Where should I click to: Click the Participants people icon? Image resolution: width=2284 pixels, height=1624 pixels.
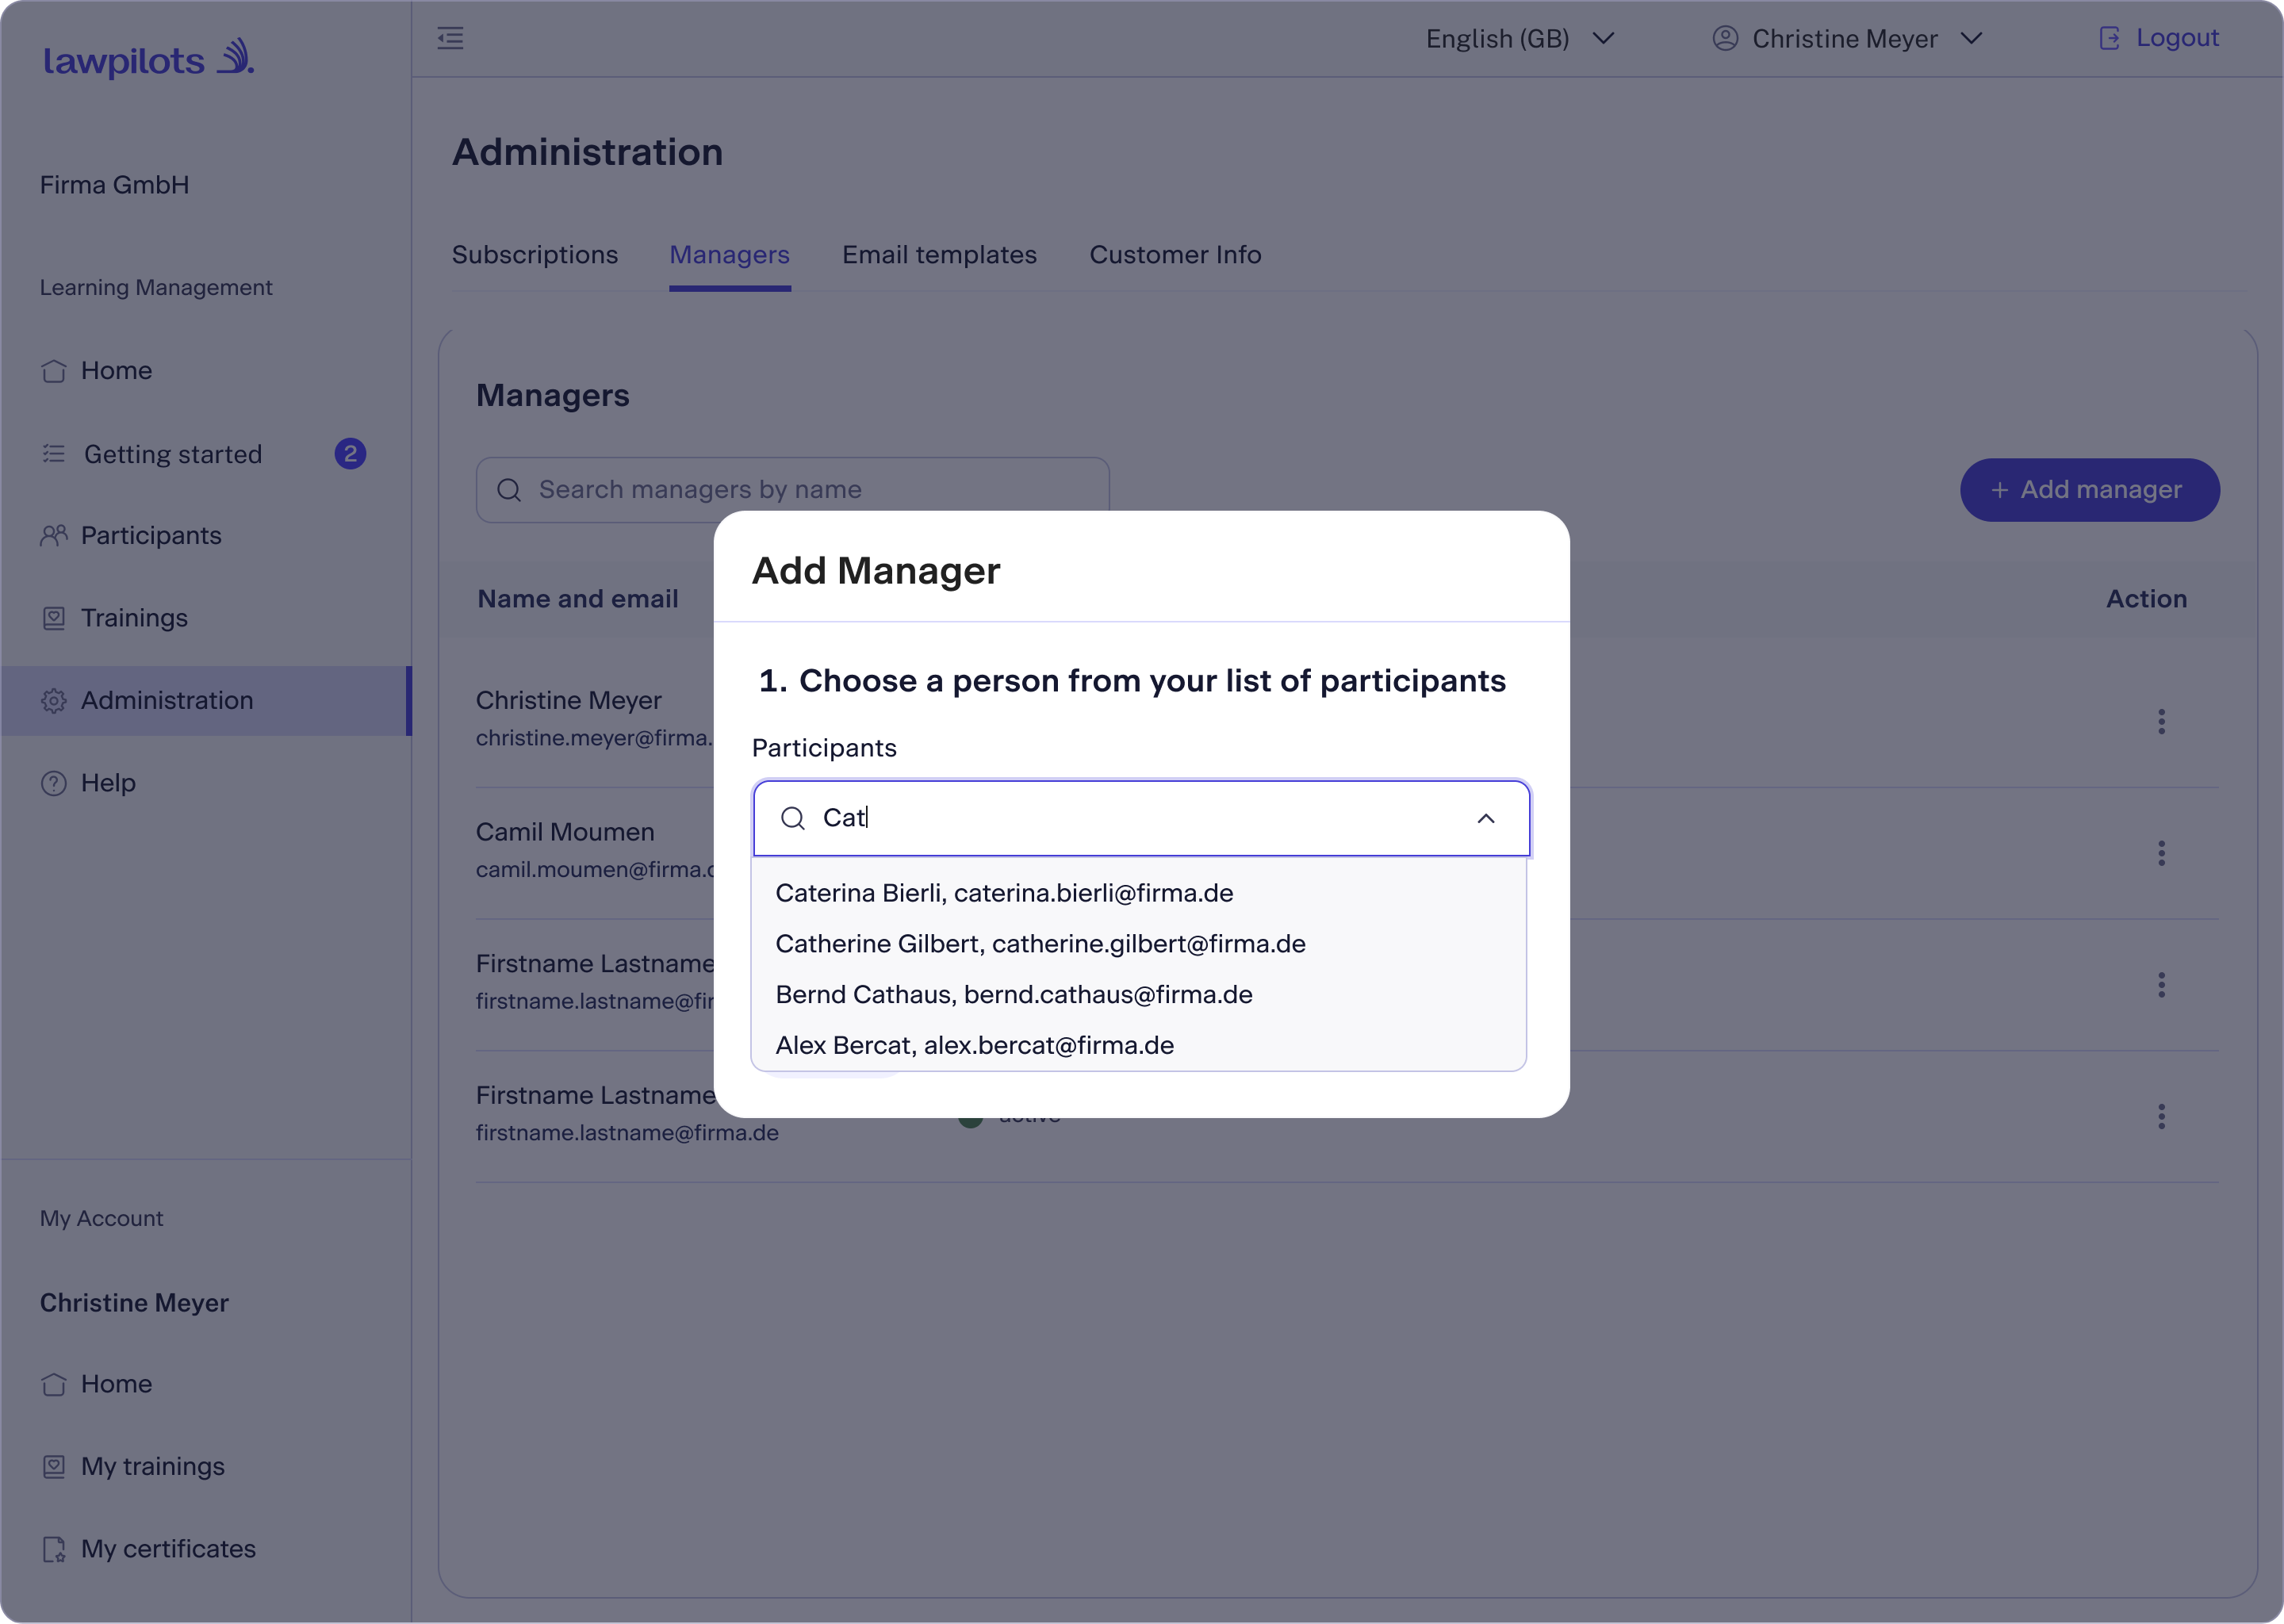[54, 536]
